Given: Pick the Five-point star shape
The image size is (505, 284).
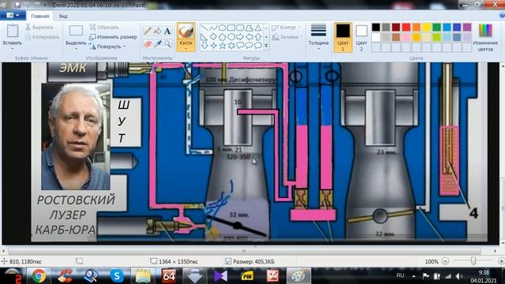Looking at the screenshot, I should 223,46.
